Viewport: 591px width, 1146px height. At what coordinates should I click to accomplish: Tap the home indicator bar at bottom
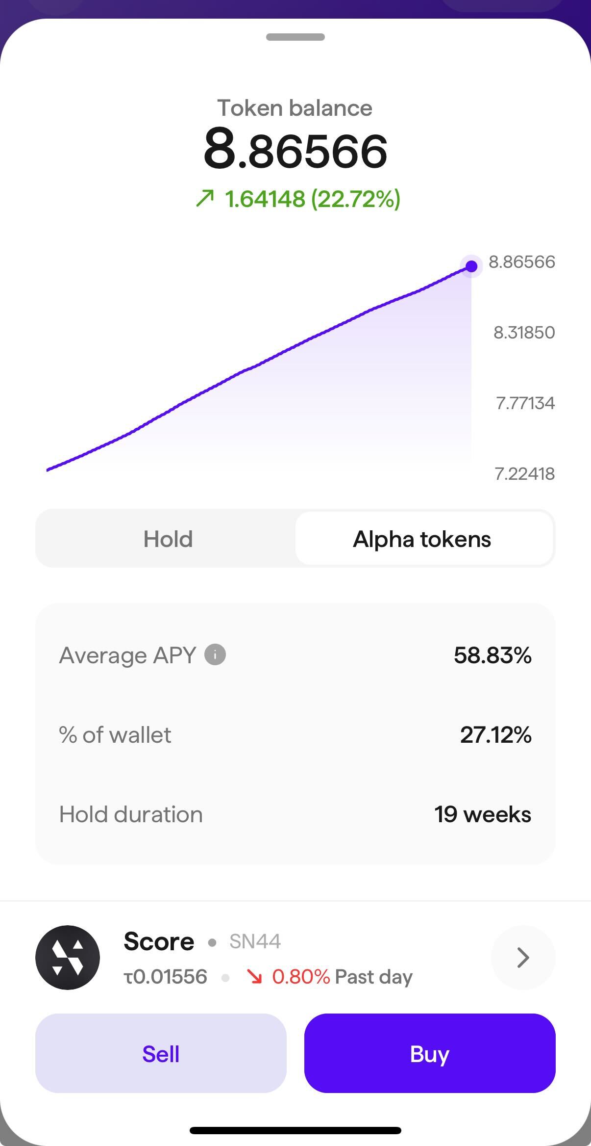295,1131
